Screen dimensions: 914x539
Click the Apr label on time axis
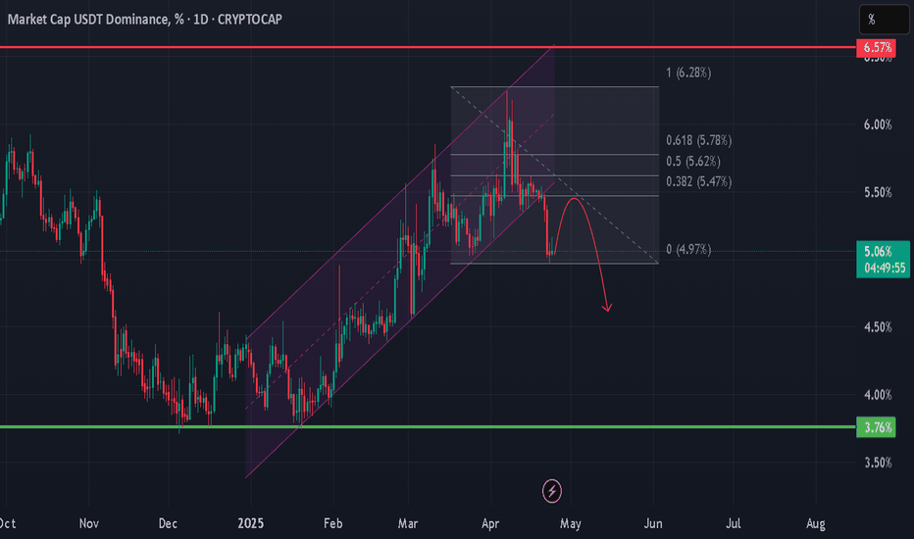(490, 523)
